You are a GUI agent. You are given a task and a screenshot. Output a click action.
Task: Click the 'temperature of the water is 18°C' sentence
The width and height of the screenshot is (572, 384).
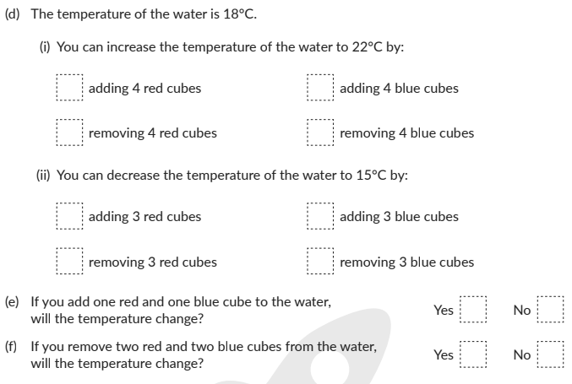point(144,14)
